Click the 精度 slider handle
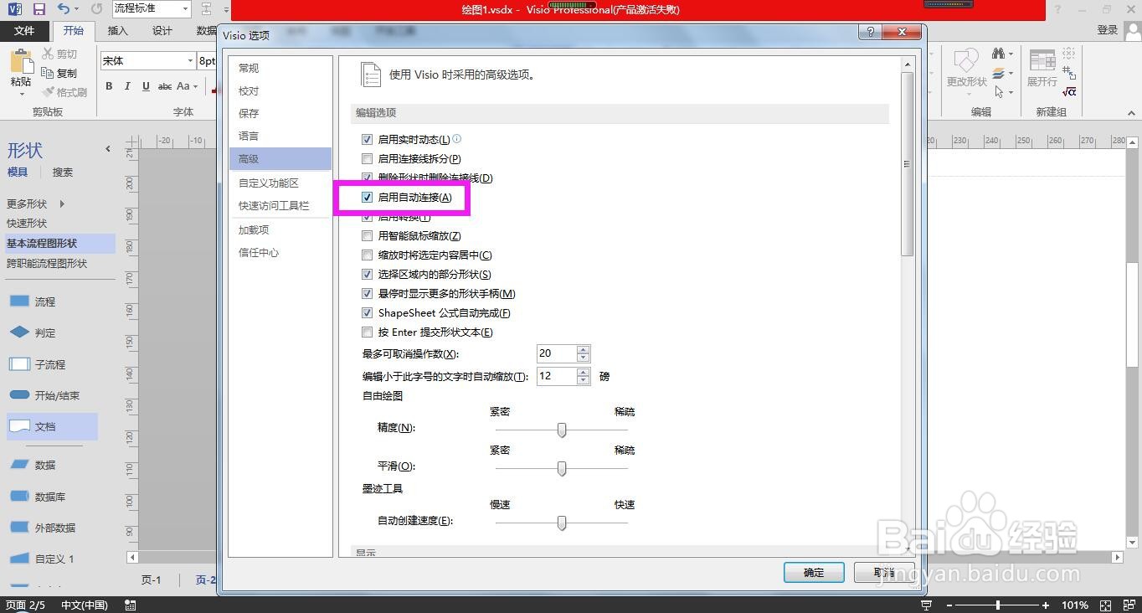 562,430
